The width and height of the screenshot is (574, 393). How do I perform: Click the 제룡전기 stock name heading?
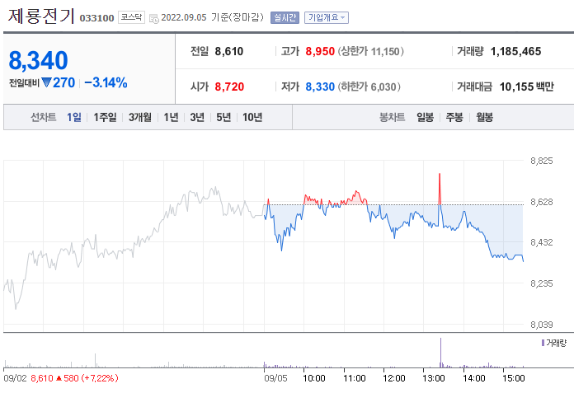41,16
